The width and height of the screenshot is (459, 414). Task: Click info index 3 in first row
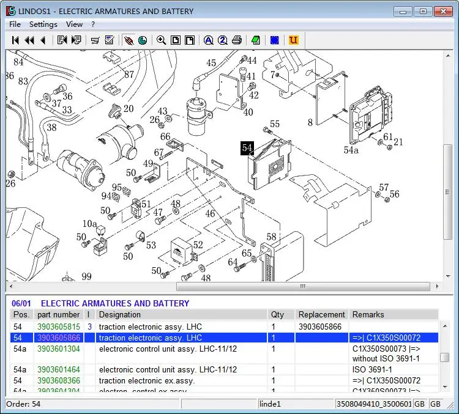(89, 327)
